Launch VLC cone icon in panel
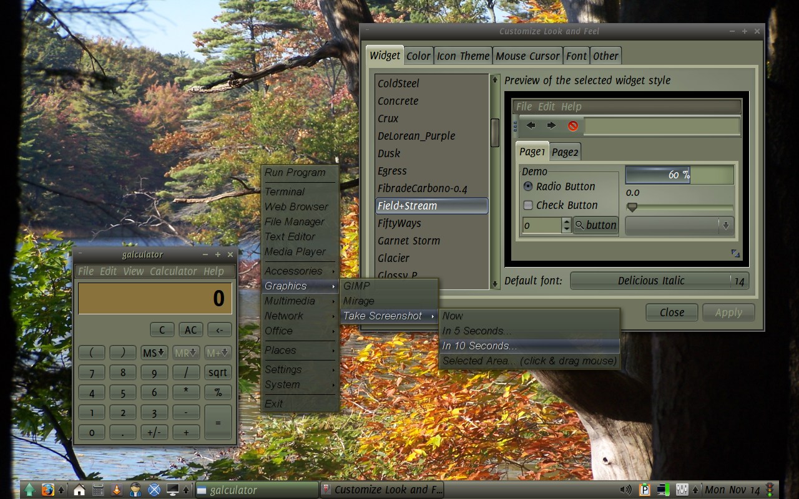 point(116,490)
